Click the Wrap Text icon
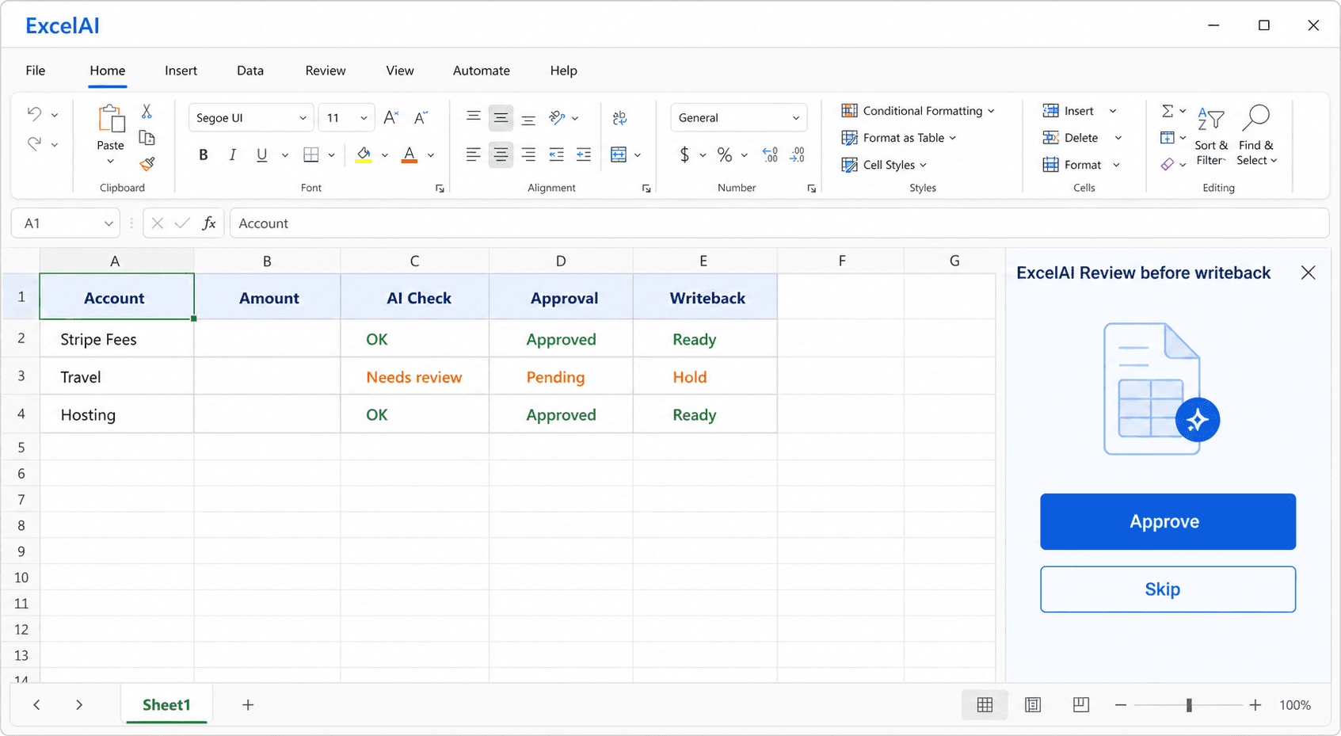The height and width of the screenshot is (736, 1341). (x=619, y=117)
